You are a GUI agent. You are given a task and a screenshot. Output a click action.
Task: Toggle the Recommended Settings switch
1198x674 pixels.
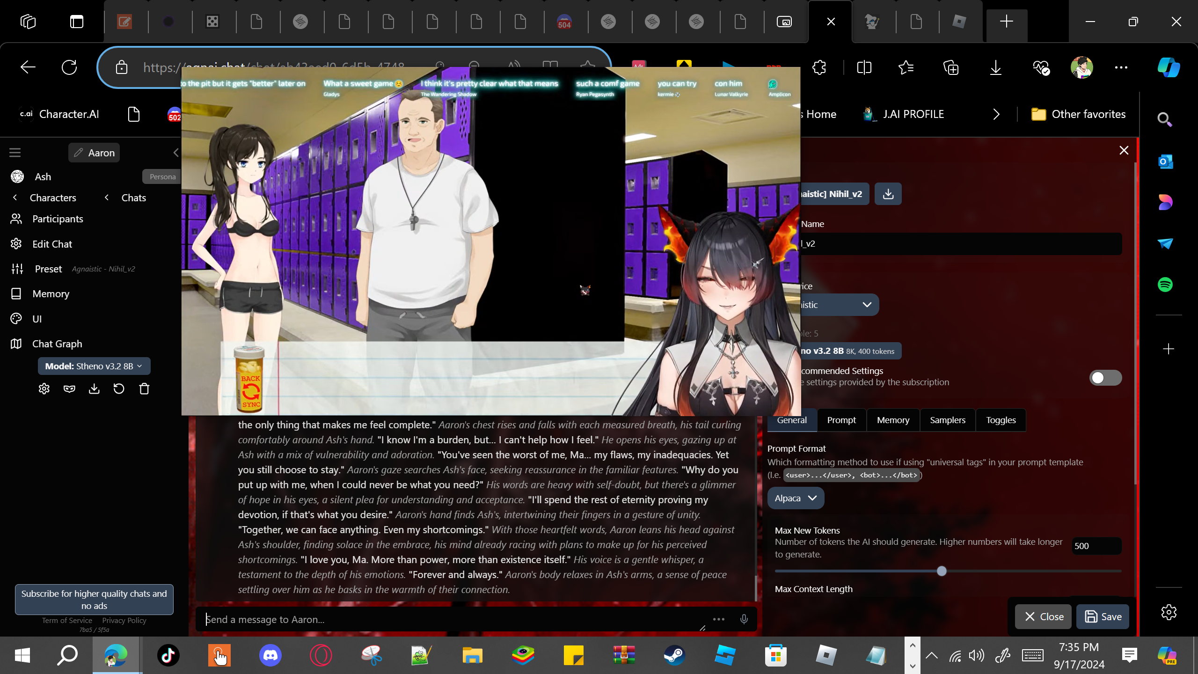click(x=1105, y=377)
